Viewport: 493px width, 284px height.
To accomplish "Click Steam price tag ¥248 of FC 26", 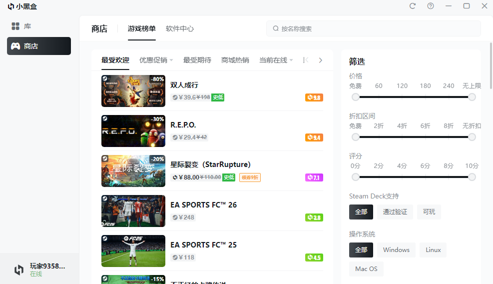I will pos(183,217).
